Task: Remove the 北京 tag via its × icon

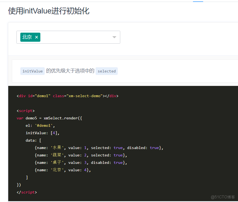Action: [x=37, y=37]
